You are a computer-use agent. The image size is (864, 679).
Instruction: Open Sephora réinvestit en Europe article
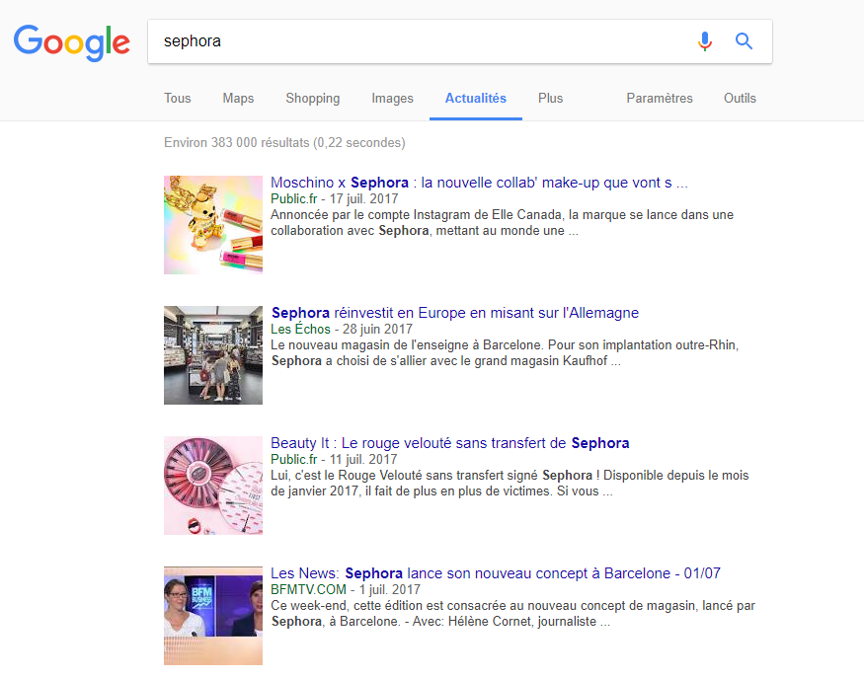click(x=454, y=313)
